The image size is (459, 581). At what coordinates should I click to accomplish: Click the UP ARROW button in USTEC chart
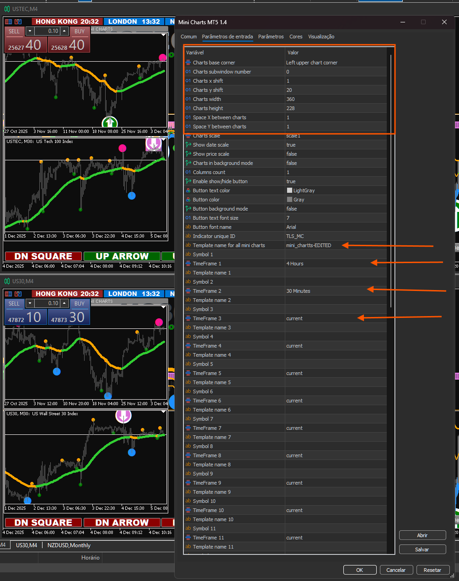[122, 256]
